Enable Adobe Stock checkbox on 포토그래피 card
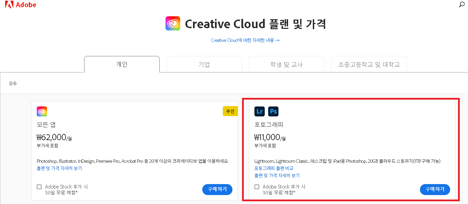 (257, 187)
